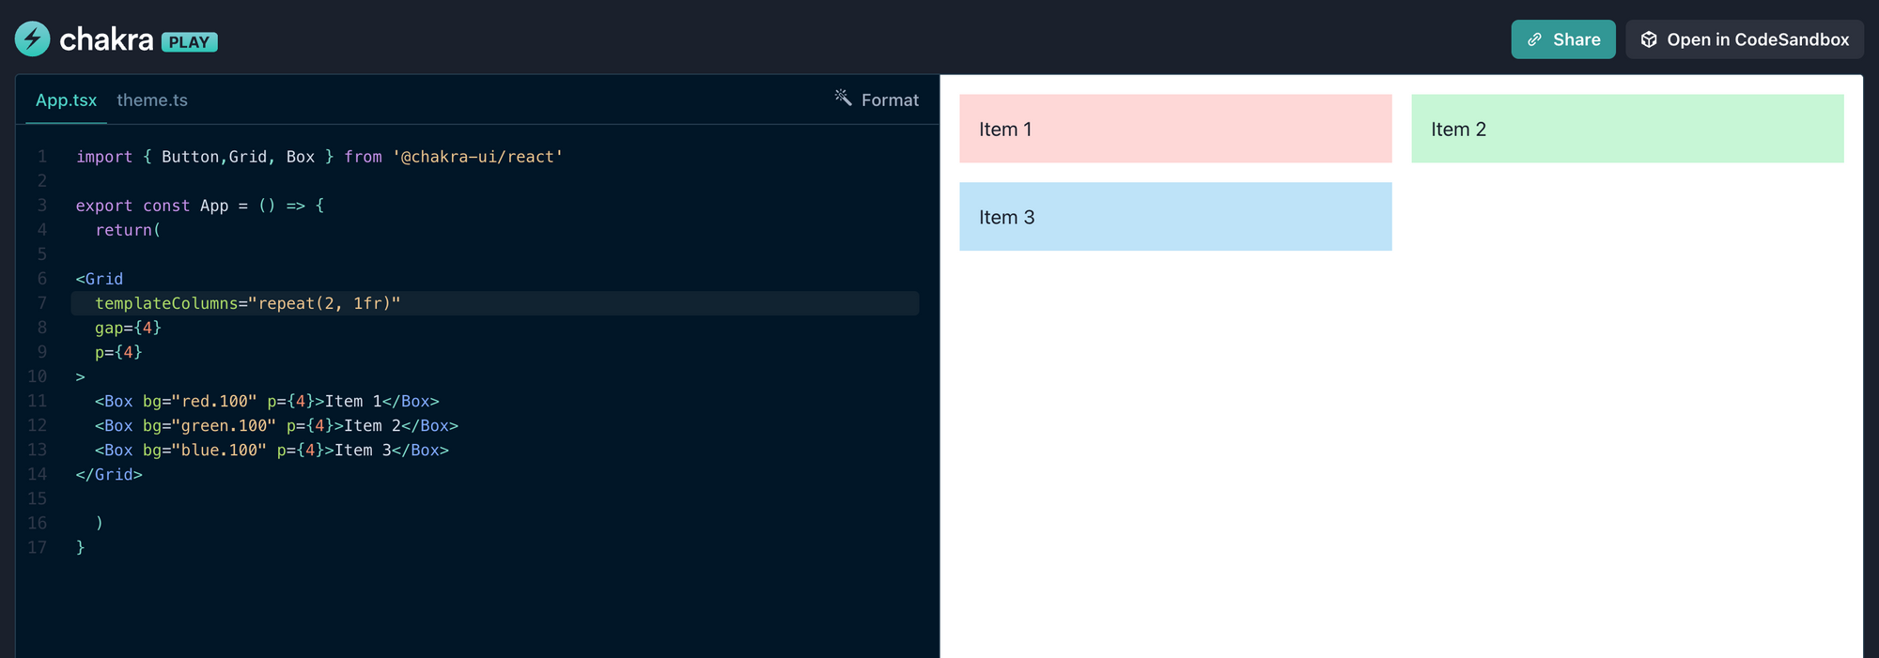Click the closing </Grid> tag line

coord(109,474)
